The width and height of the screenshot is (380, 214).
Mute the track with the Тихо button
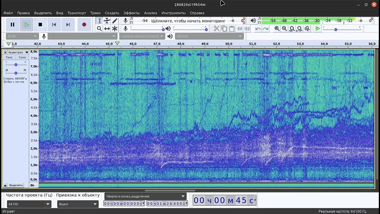point(9,57)
